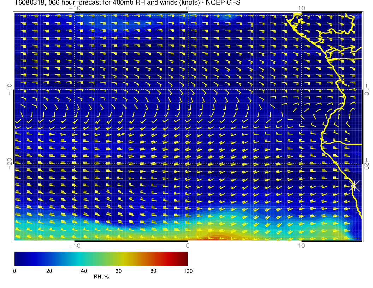Click the colorbar tick label 20
Image resolution: width=373 pixels, height=288 pixels.
(49, 271)
